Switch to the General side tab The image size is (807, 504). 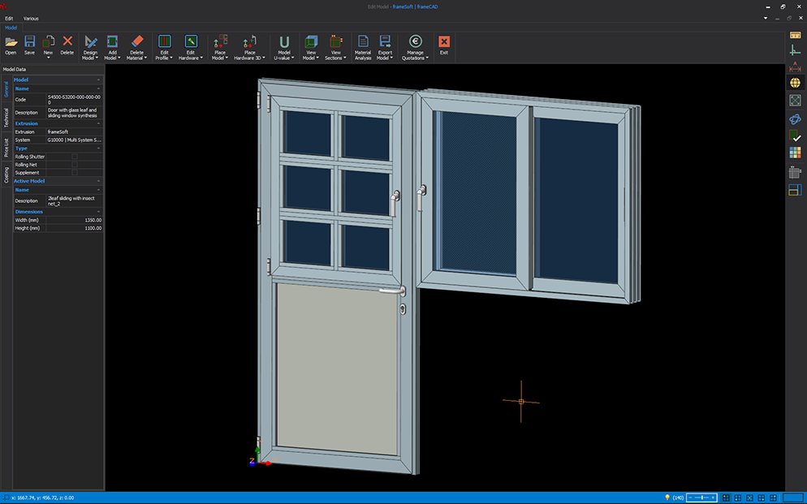pyautogui.click(x=6, y=89)
